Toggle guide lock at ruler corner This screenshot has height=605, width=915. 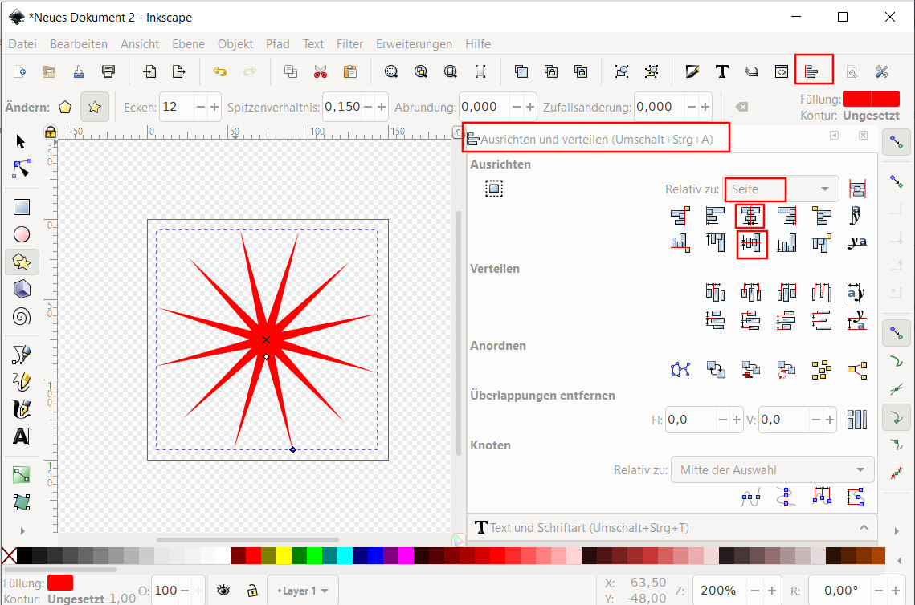[51, 132]
